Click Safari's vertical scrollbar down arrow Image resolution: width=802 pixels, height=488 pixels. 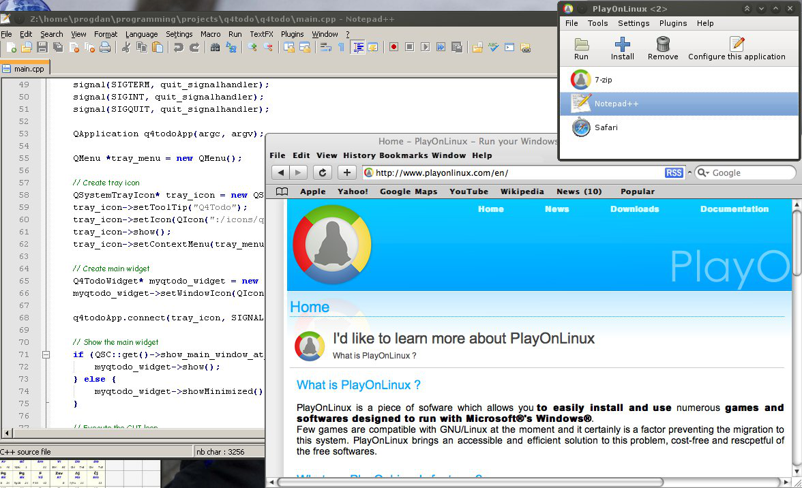tap(797, 471)
